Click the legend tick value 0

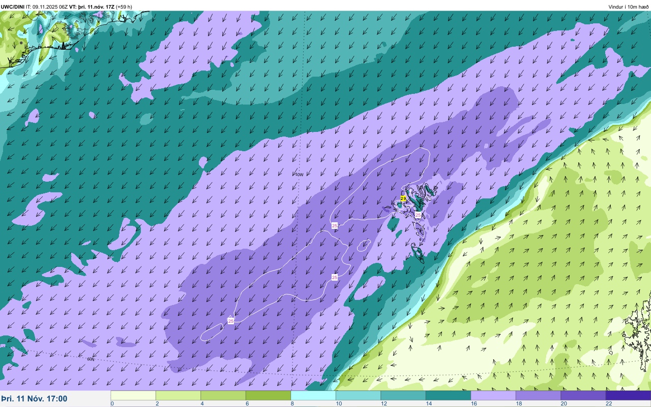(112, 403)
